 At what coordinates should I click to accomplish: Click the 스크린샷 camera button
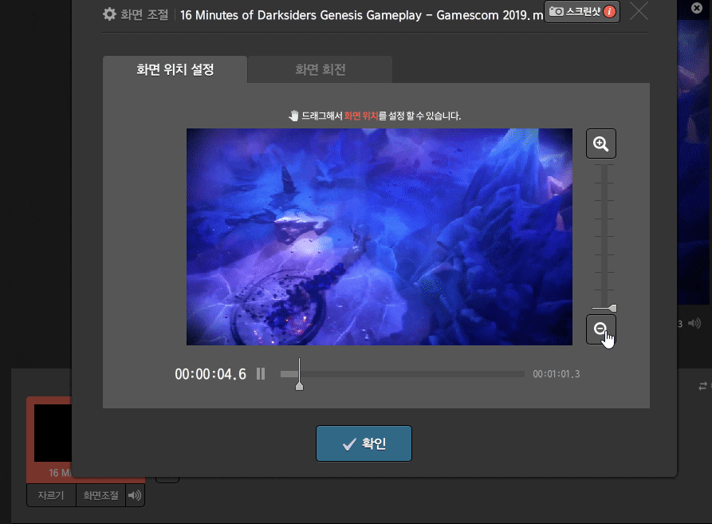click(x=582, y=12)
